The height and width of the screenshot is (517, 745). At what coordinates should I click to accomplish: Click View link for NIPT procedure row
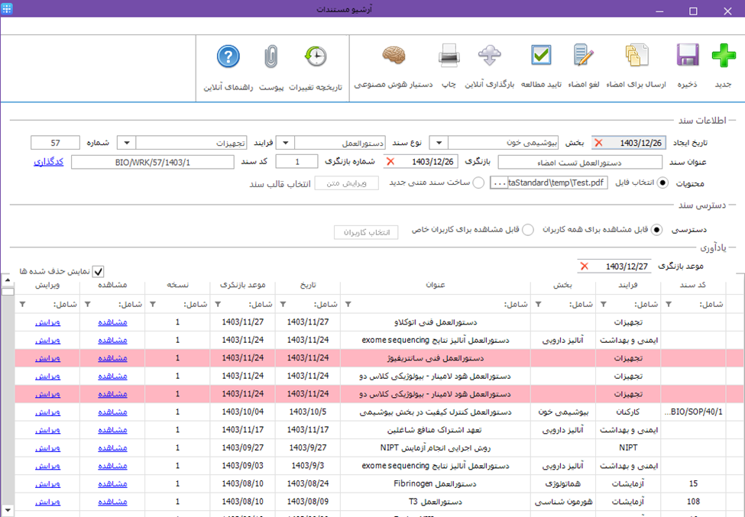112,448
